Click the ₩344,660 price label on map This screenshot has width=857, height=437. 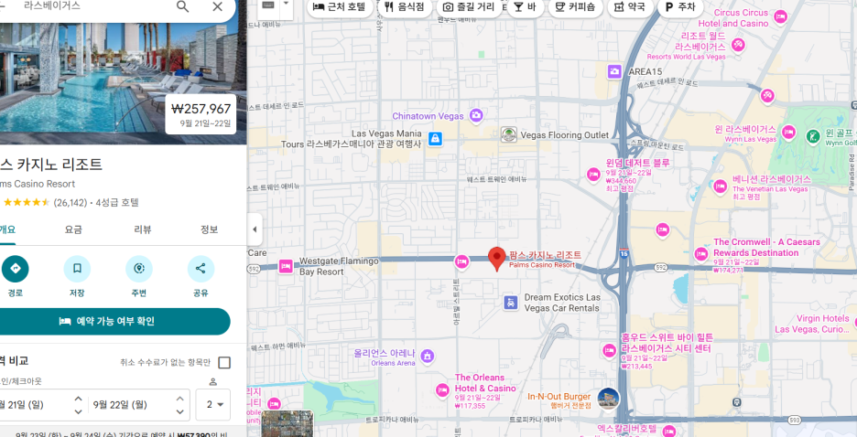point(621,181)
